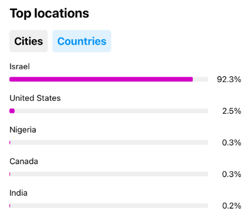Viewport: 251px width, 221px height.
Task: Click the India country label
Action: point(18,193)
